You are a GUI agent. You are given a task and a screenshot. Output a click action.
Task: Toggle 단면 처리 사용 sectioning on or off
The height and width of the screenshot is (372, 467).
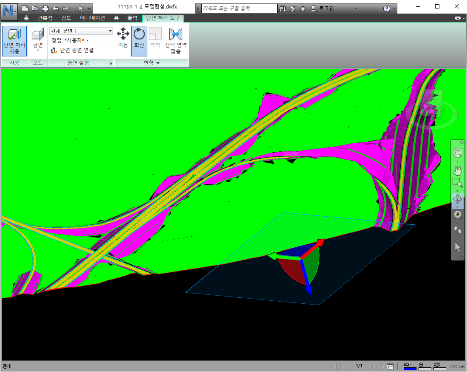click(14, 40)
